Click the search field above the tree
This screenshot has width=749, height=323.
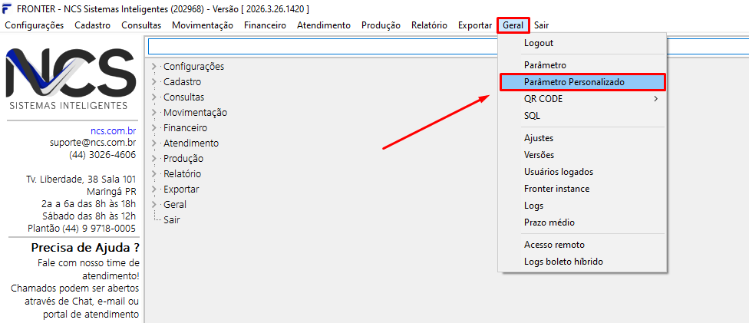[322, 47]
